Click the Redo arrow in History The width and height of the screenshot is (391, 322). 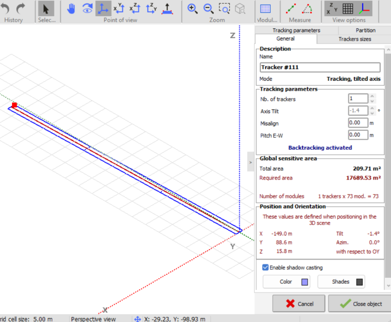(20, 8)
